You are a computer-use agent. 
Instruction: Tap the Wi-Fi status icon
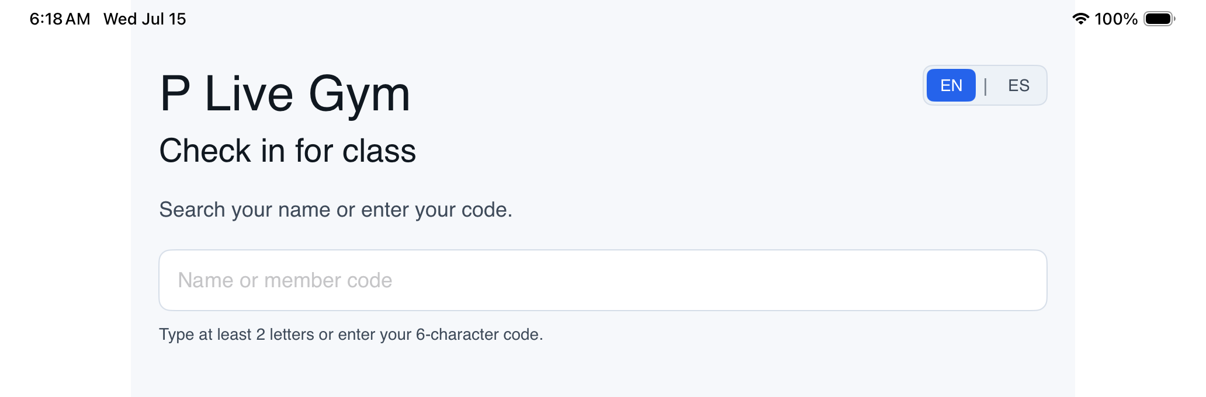point(1080,19)
